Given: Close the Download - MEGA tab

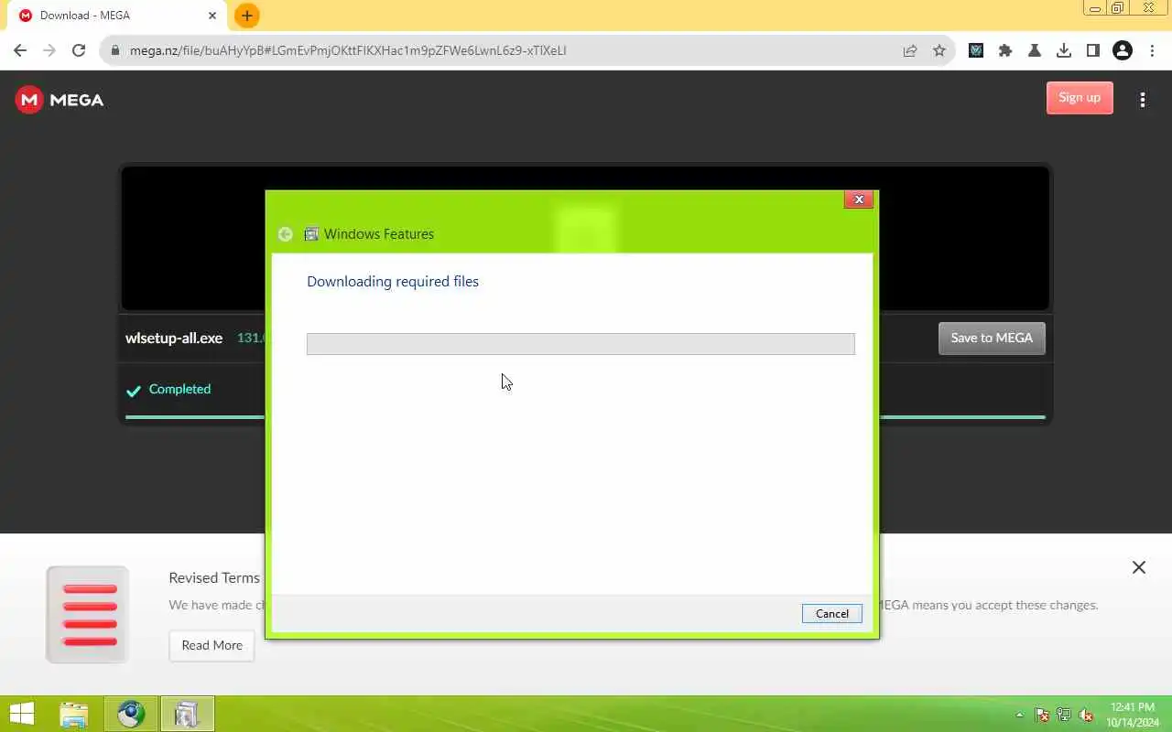Looking at the screenshot, I should (x=212, y=16).
